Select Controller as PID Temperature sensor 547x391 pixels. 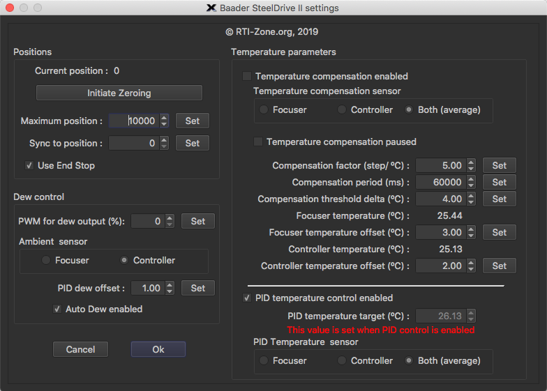click(342, 361)
